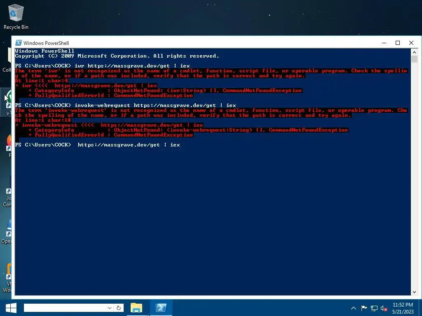The height and width of the screenshot is (316, 422).
Task: Click the PowerShell scrollbar down arrow
Action: point(414,292)
